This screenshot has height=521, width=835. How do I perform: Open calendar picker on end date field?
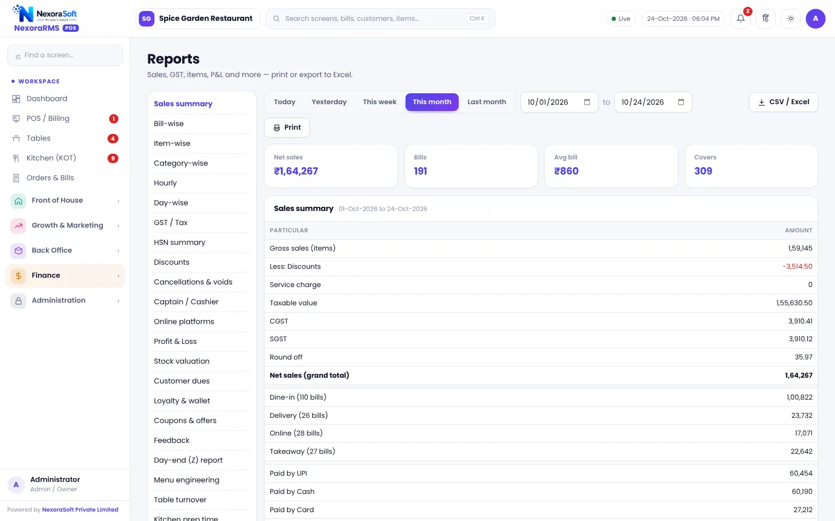click(x=681, y=102)
